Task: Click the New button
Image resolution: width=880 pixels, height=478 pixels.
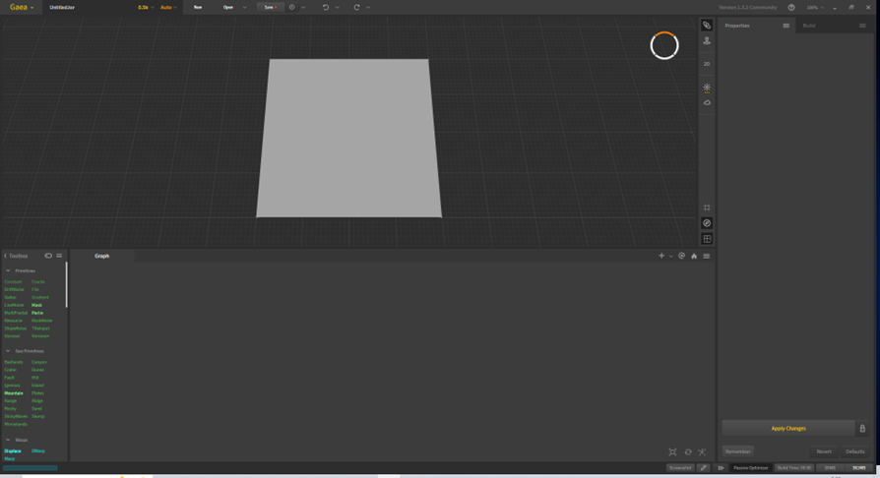Action: coord(198,7)
